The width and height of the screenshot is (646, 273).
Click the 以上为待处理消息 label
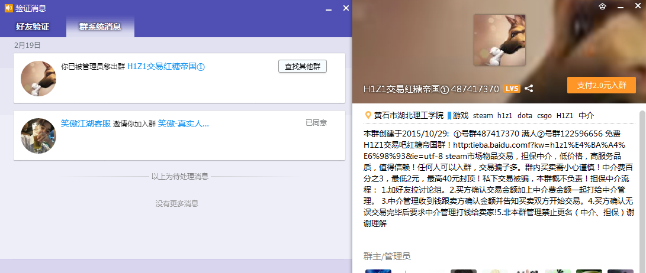pos(180,176)
